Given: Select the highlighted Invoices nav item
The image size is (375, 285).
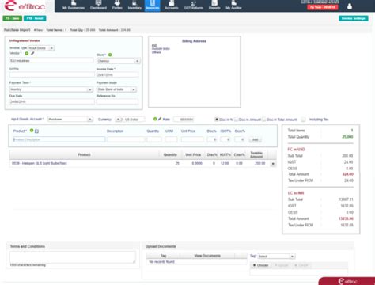Looking at the screenshot, I should click(x=153, y=6).
